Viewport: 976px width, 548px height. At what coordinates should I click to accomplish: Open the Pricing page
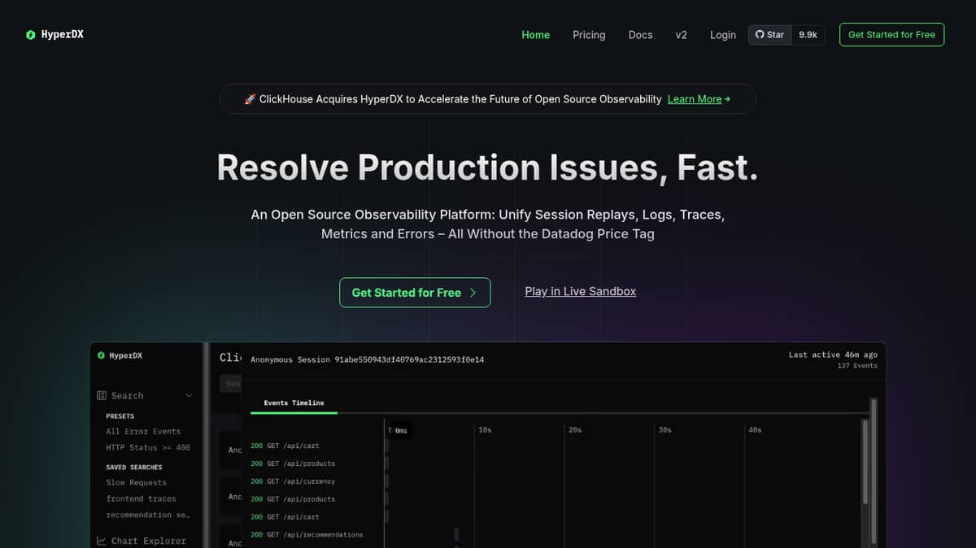[589, 35]
